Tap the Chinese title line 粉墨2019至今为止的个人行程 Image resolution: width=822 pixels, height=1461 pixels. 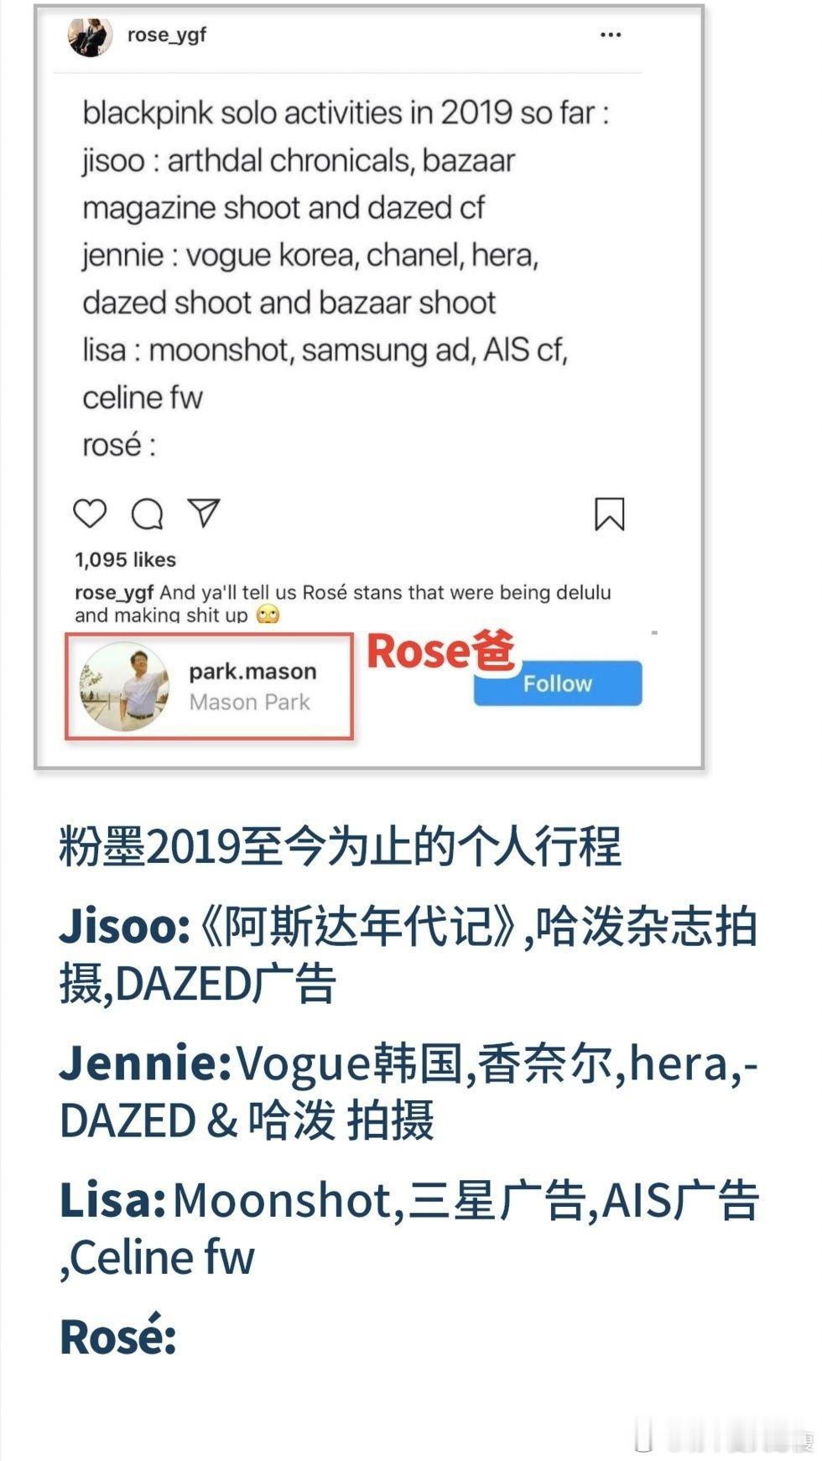[340, 846]
